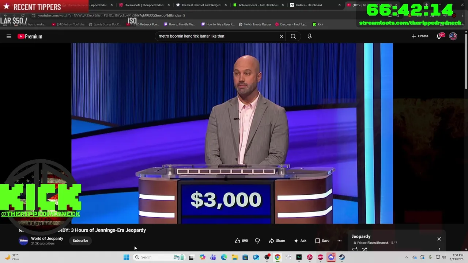
Task: Open the YouTube hamburger guide menu
Action: coord(9,36)
